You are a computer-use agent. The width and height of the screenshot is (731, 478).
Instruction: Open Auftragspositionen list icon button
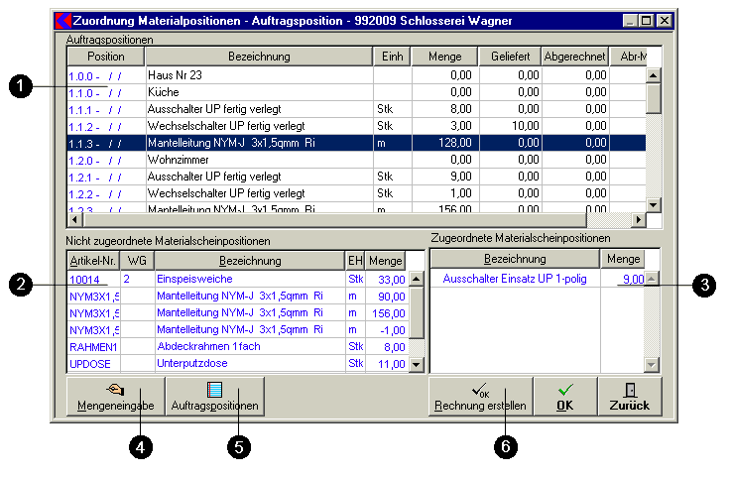coord(215,397)
